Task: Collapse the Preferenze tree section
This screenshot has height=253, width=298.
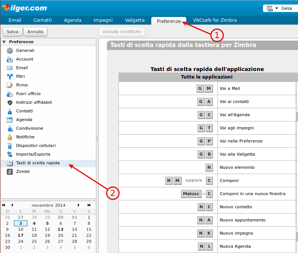Action: click(x=4, y=42)
